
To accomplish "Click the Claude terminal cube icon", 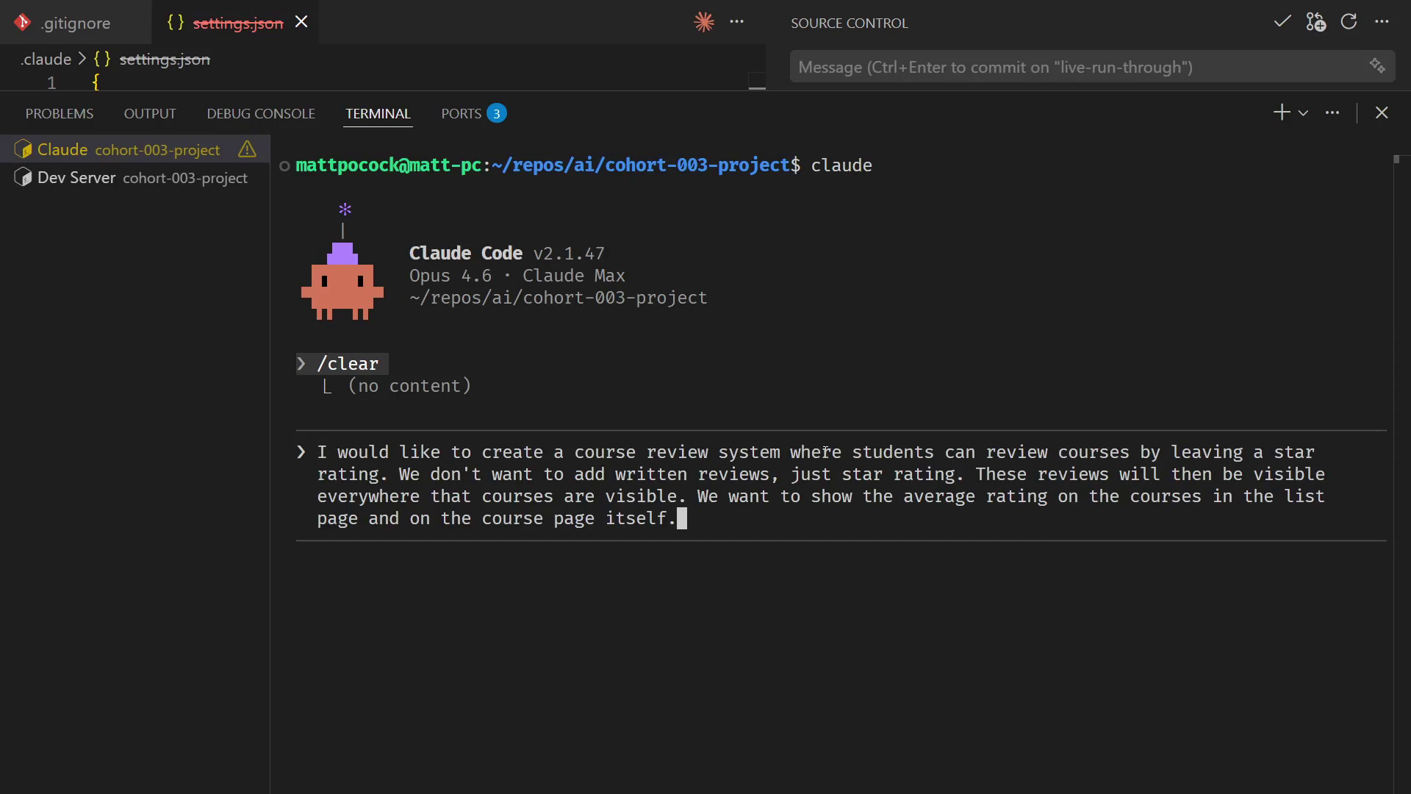I will coord(23,149).
